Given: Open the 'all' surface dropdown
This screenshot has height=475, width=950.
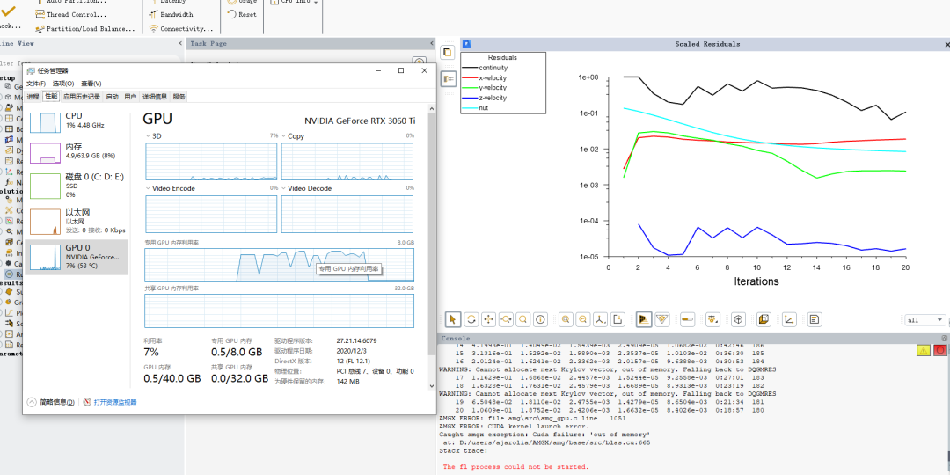Looking at the screenshot, I should click(924, 320).
